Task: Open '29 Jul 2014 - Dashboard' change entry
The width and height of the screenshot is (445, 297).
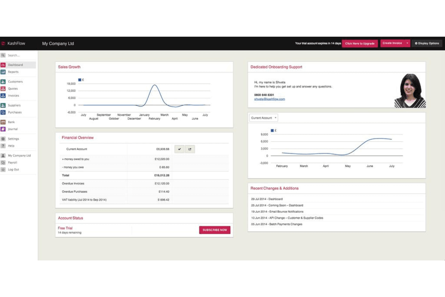Action: pyautogui.click(x=267, y=199)
